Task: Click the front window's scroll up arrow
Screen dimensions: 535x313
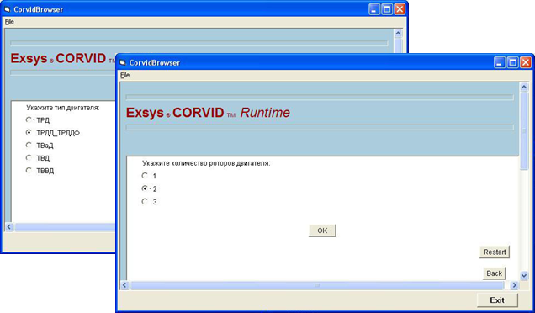Action: pyautogui.click(x=524, y=88)
